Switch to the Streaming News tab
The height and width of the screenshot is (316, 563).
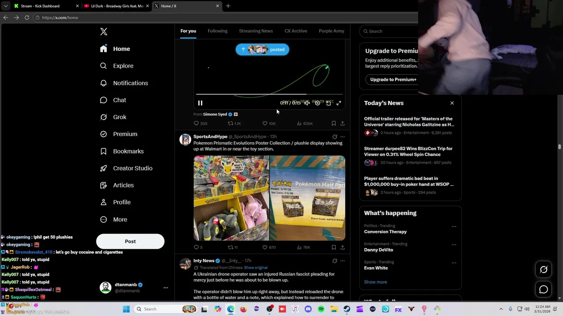(256, 31)
